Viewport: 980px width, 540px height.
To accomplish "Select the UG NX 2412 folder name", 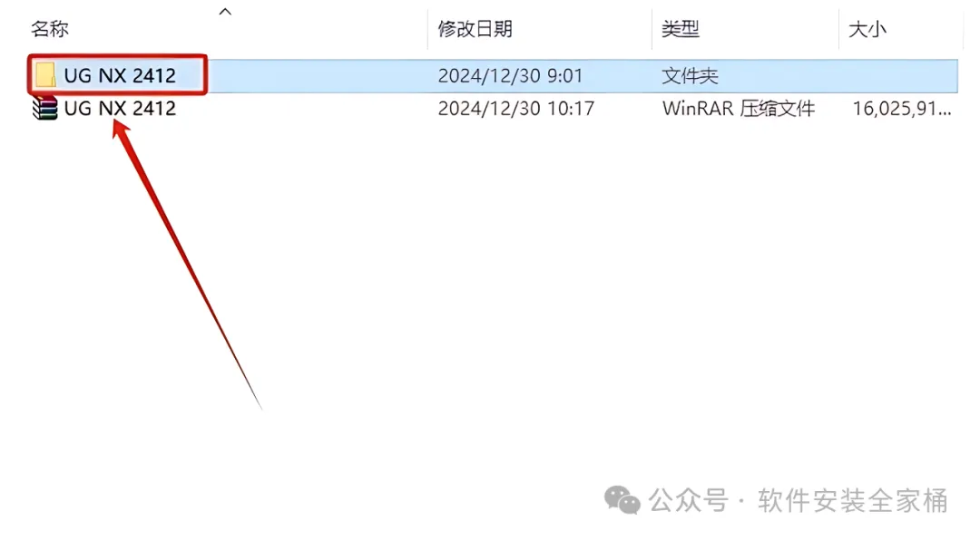I will [120, 75].
